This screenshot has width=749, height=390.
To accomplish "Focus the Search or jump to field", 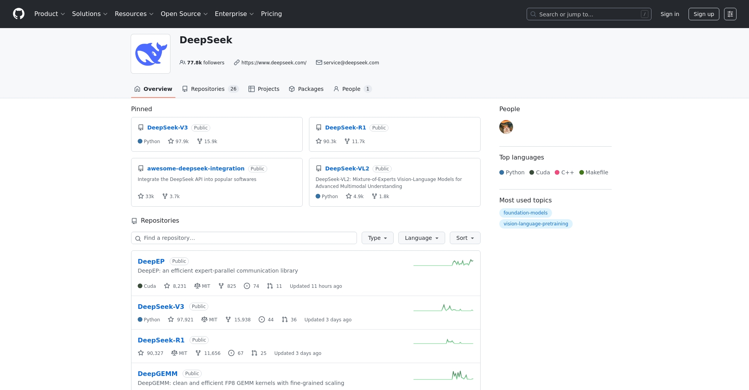I will click(589, 14).
